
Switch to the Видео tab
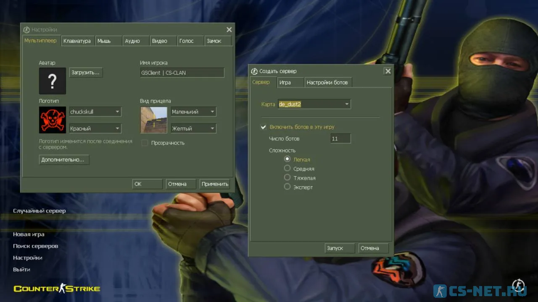163,41
